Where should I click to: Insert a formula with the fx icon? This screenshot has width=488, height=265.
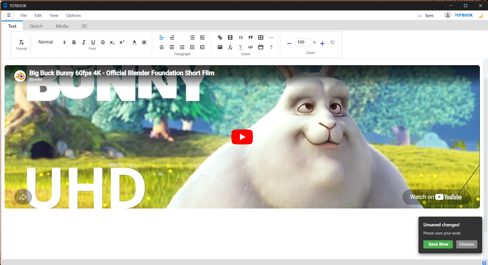[230, 47]
